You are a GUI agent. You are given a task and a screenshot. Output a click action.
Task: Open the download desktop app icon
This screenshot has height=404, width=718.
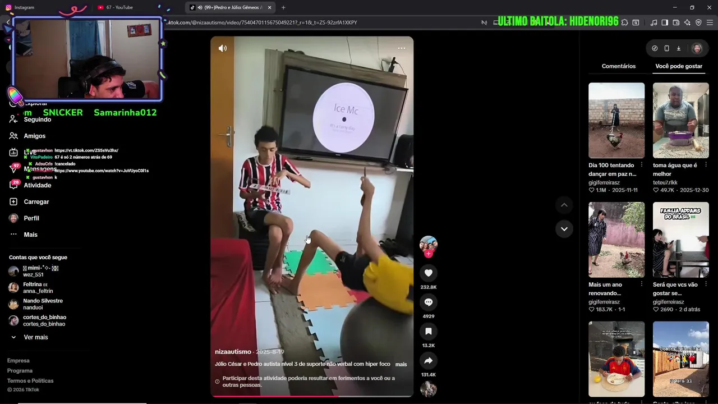point(678,48)
